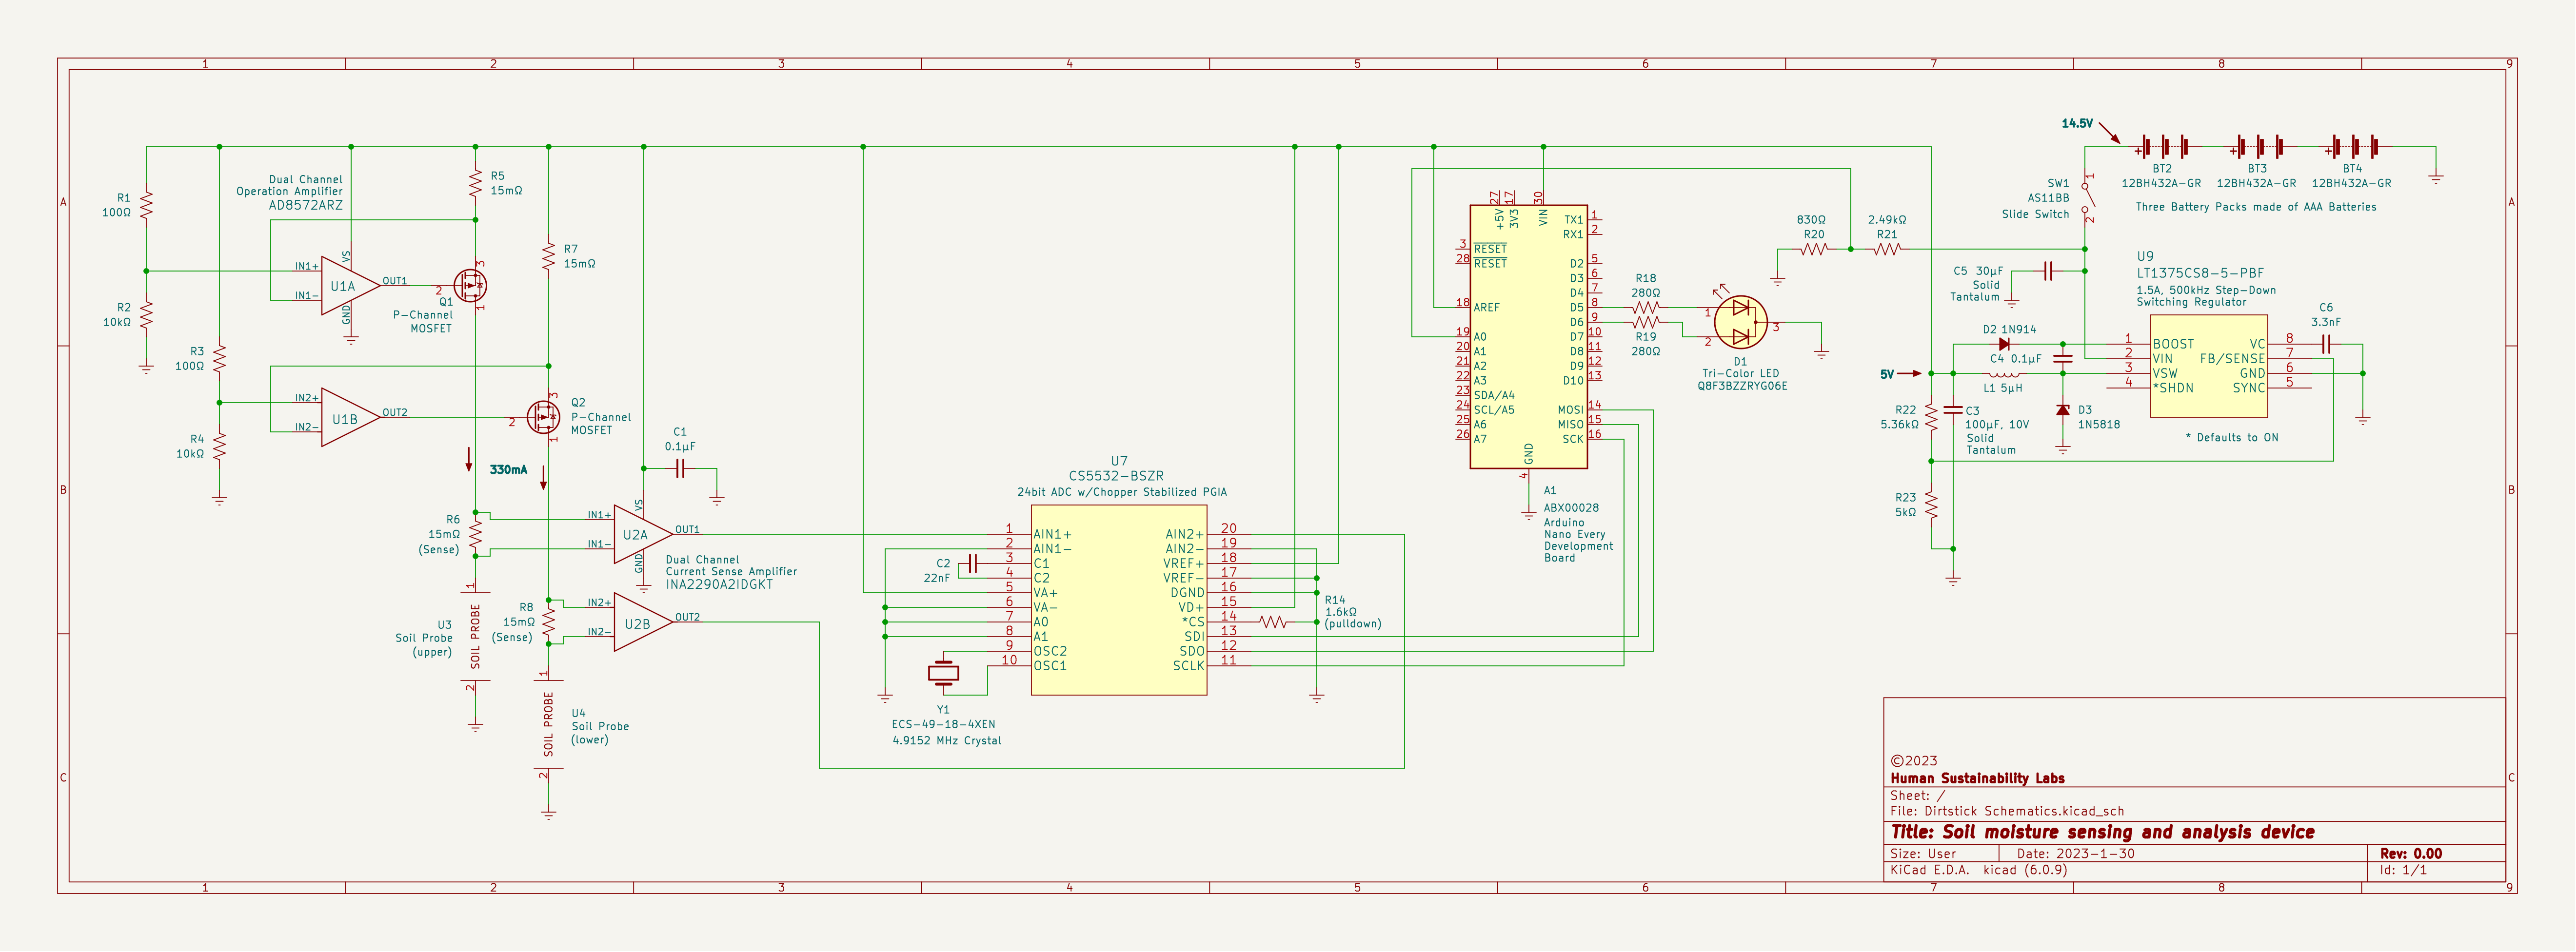Click the AD8572ARZ part name text

pos(305,205)
